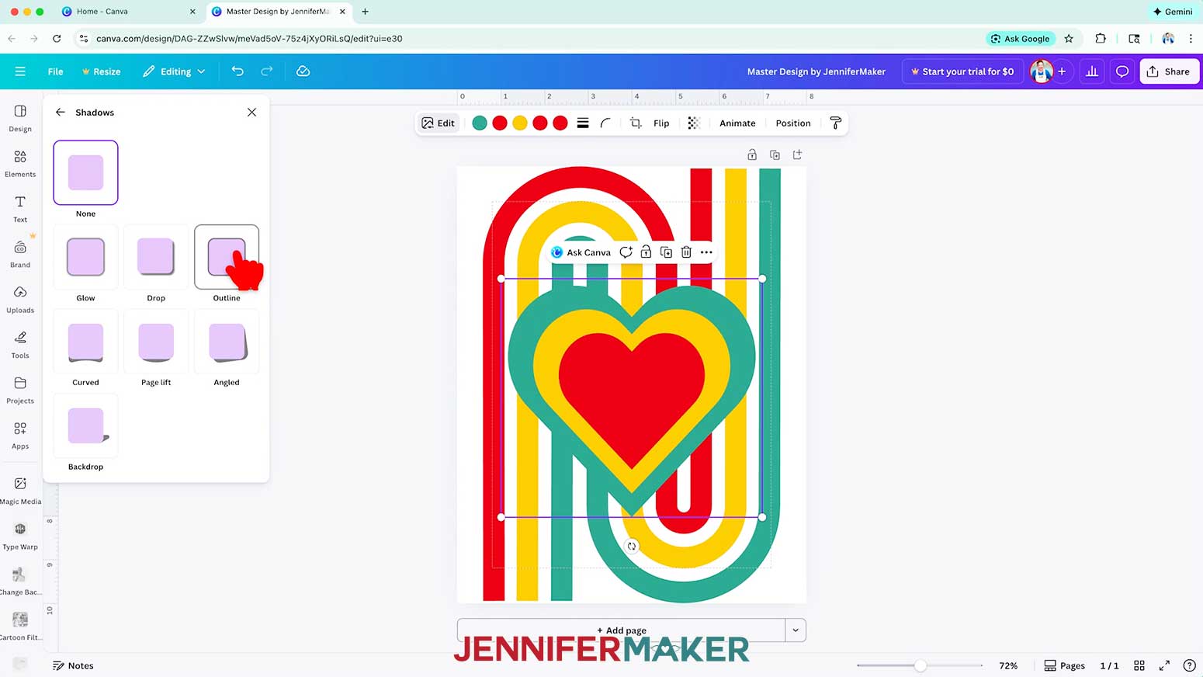Open the Brand sidebar panel
The width and height of the screenshot is (1203, 677).
(20, 254)
